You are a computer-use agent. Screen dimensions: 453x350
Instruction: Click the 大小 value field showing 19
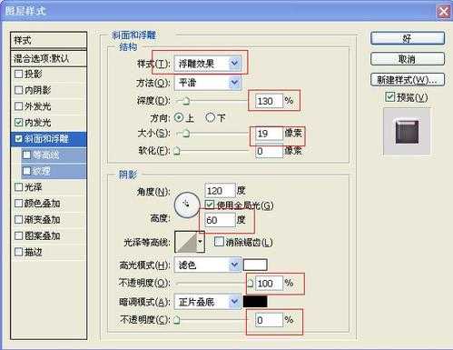(269, 134)
